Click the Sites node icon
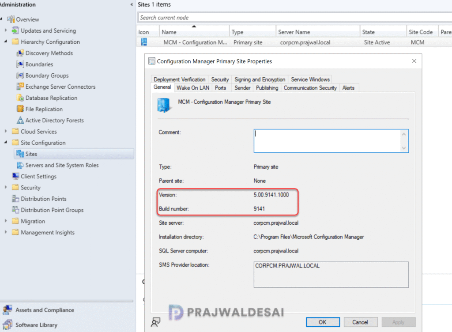 coord(20,154)
